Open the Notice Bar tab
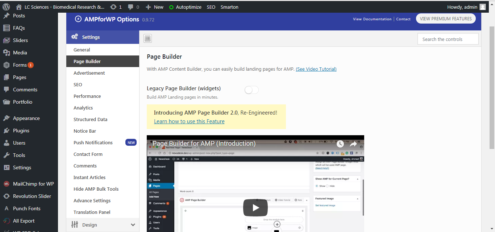Screen dimensions: 495x232 coord(103,131)
